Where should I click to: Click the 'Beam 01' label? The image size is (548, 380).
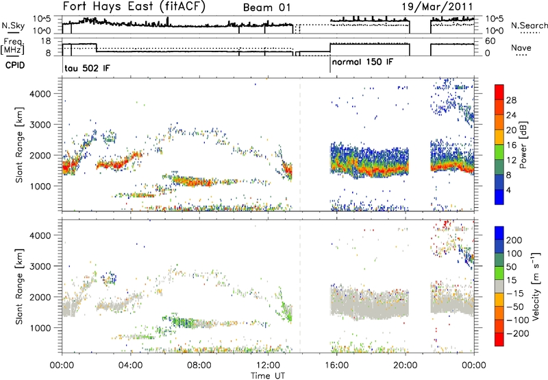click(267, 8)
